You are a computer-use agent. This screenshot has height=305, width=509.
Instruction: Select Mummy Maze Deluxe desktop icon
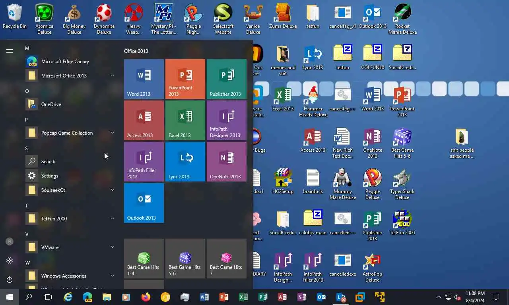tap(343, 184)
